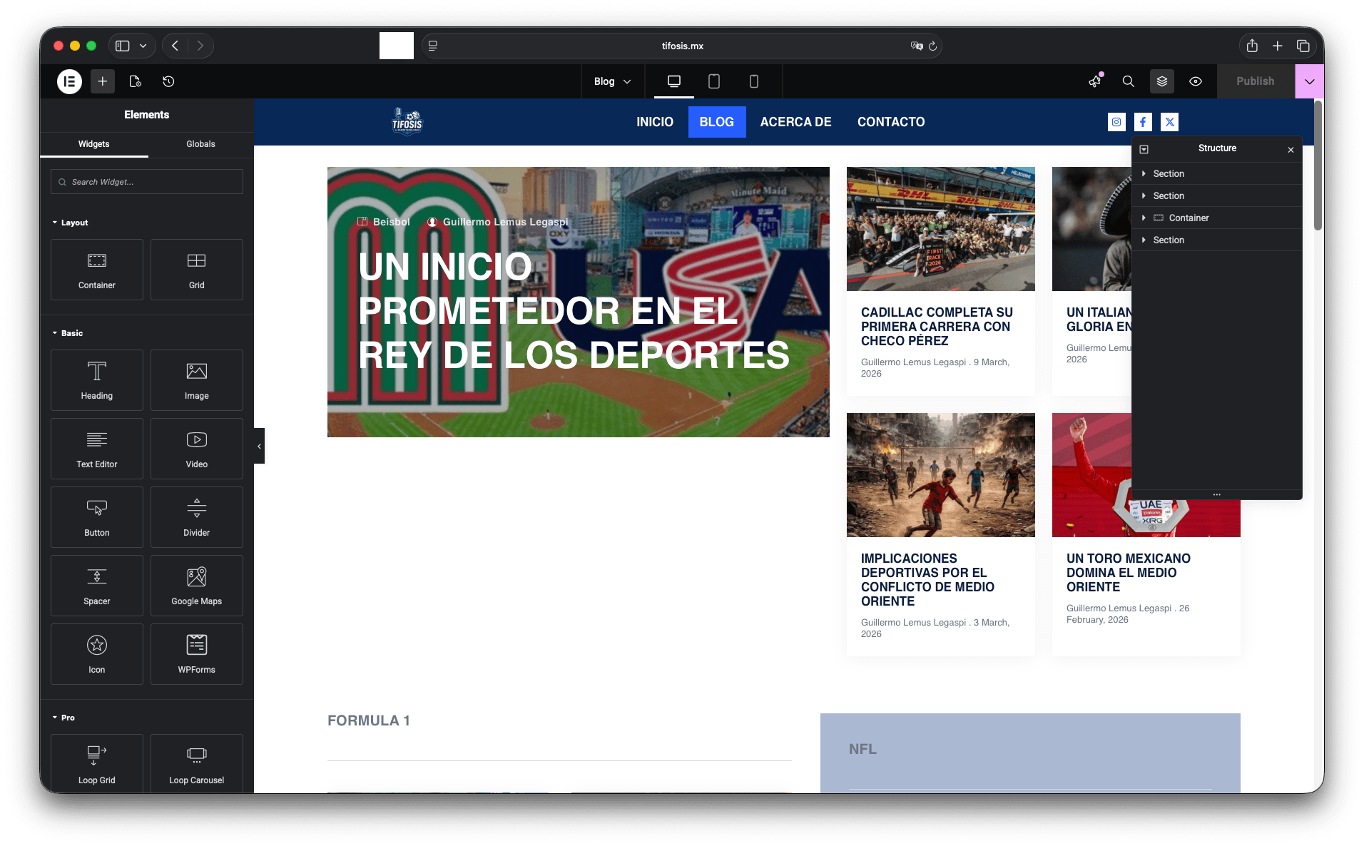Viewport: 1364px width, 846px height.
Task: Select the Button widget
Action: click(x=97, y=517)
